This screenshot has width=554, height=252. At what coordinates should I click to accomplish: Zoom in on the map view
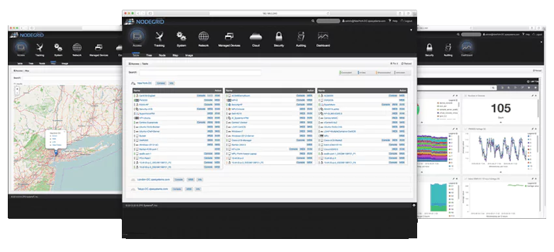pos(18,89)
